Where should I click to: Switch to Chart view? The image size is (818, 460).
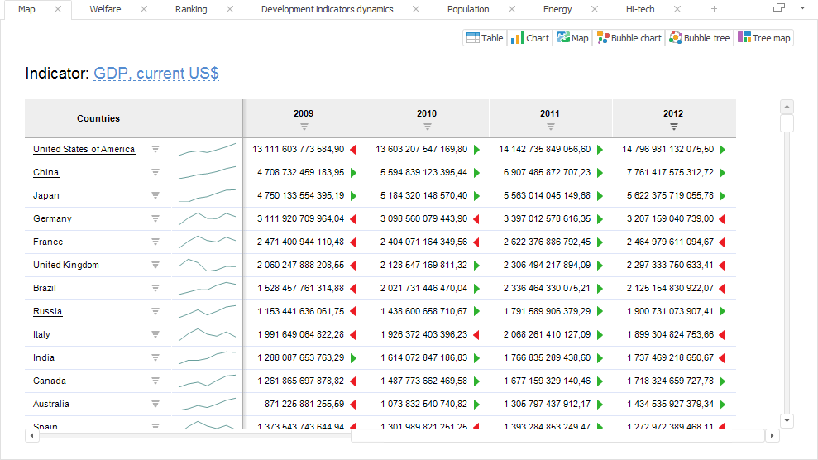pyautogui.click(x=529, y=38)
